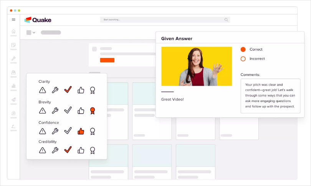Viewport: 311px width, 186px height.
Task: Rate Brevity with the thumbs up
Action: click(x=81, y=110)
